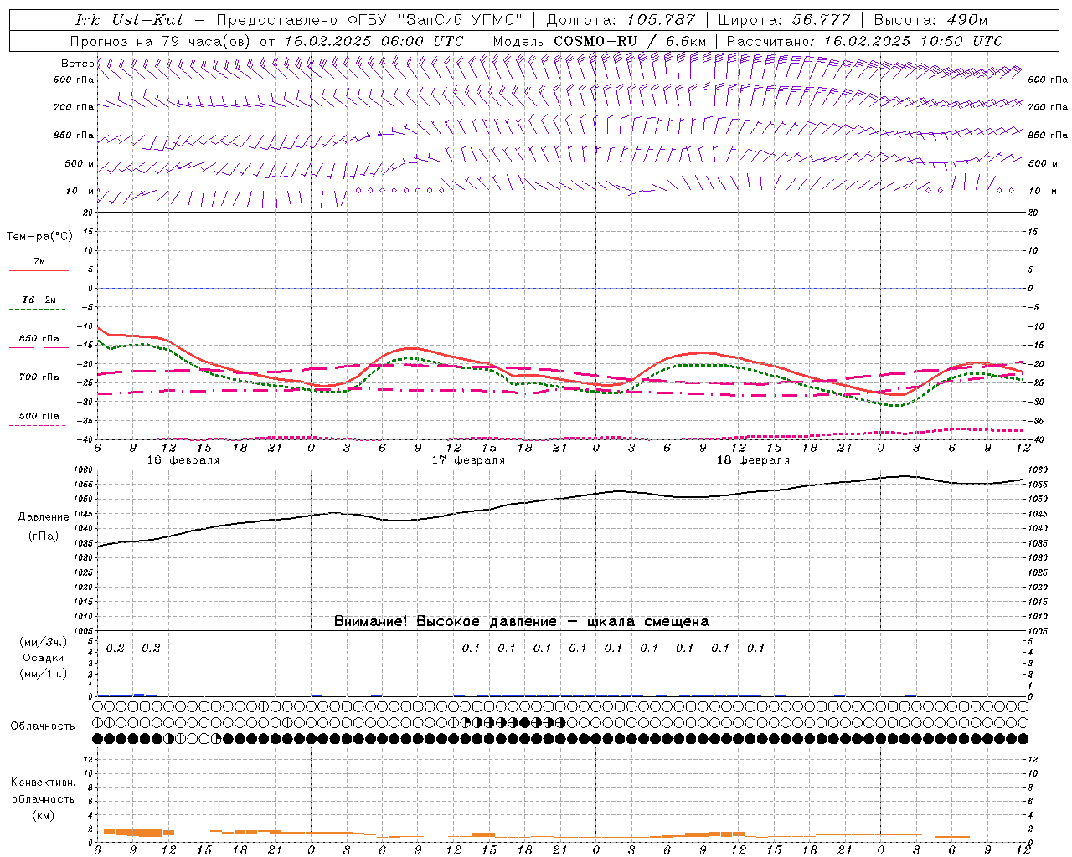Select the provider text ФГБУ "ЗапСиб УГМС"
This screenshot has height=857, width=1072.
(x=434, y=20)
